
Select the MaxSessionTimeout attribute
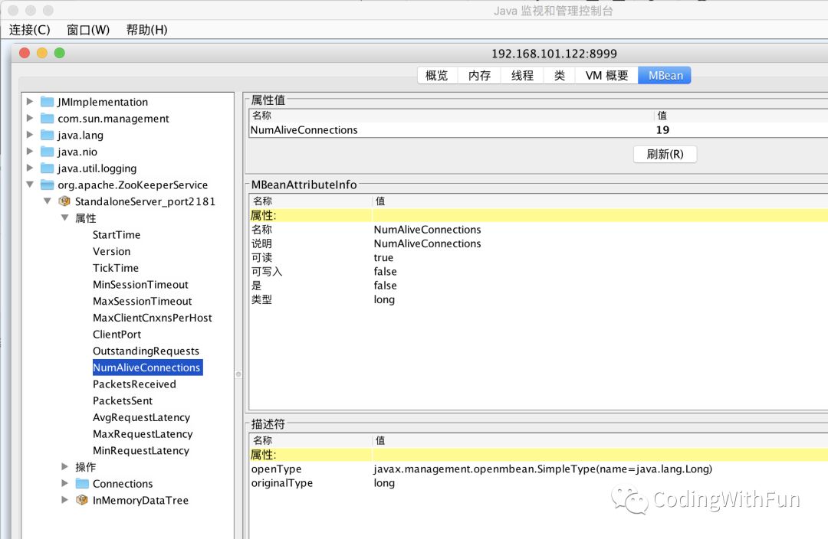pyautogui.click(x=142, y=301)
